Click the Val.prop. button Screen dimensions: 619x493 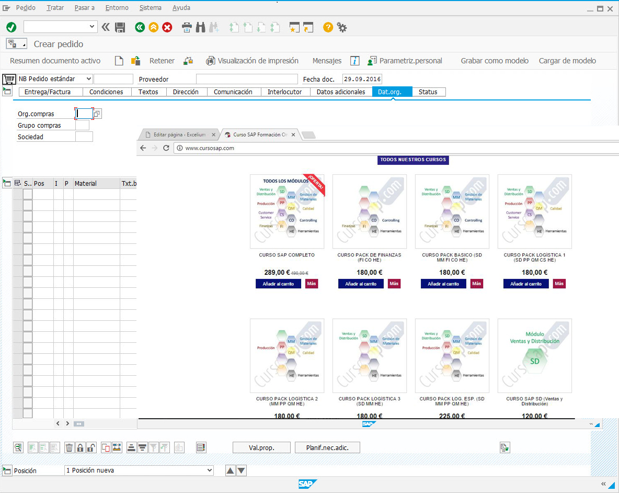pos(261,447)
